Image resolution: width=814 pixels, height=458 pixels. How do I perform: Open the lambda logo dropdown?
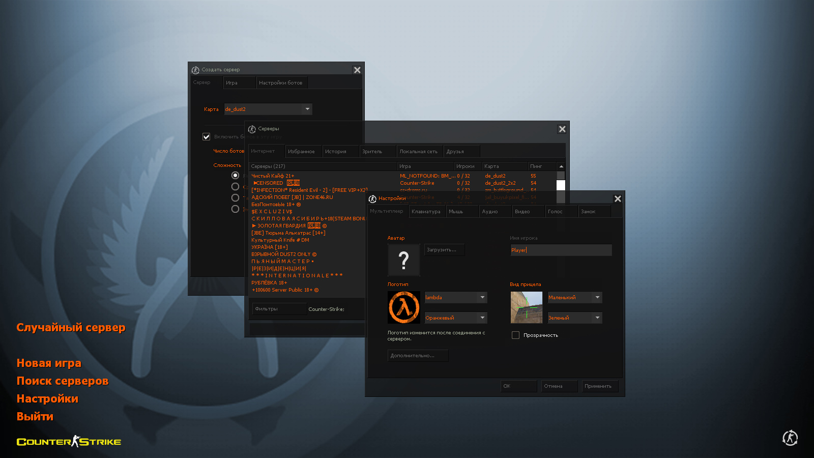click(482, 297)
